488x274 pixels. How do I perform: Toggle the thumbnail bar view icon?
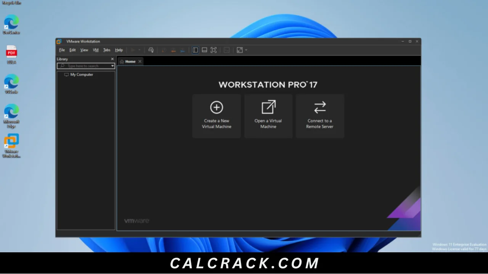tap(204, 50)
